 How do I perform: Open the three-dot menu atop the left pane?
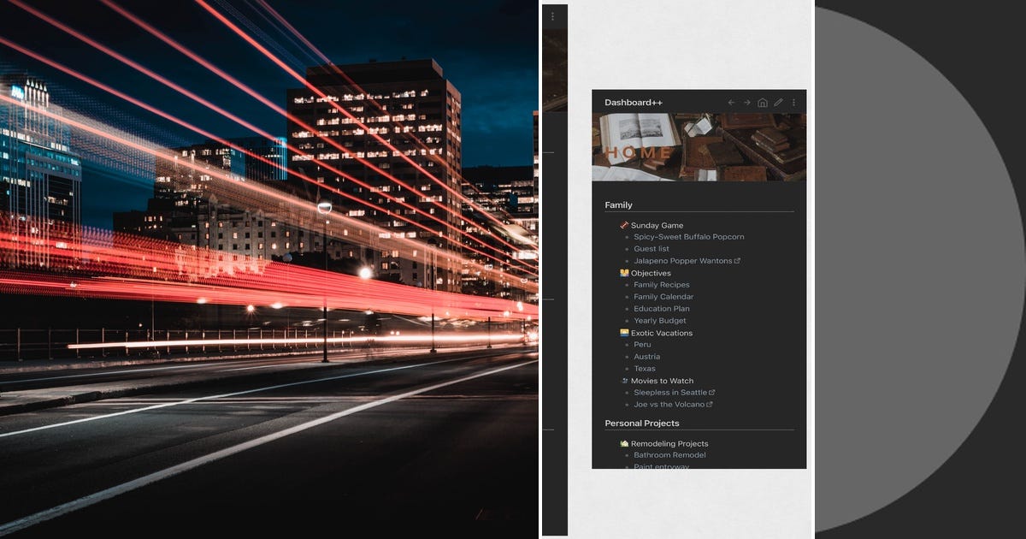552,15
